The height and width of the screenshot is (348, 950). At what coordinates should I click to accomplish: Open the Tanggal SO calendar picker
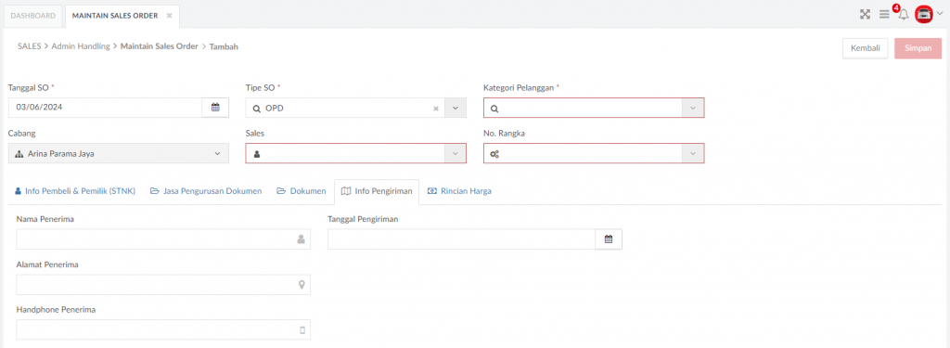coord(215,108)
